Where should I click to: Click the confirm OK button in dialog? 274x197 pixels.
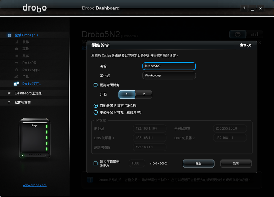pos(198,163)
